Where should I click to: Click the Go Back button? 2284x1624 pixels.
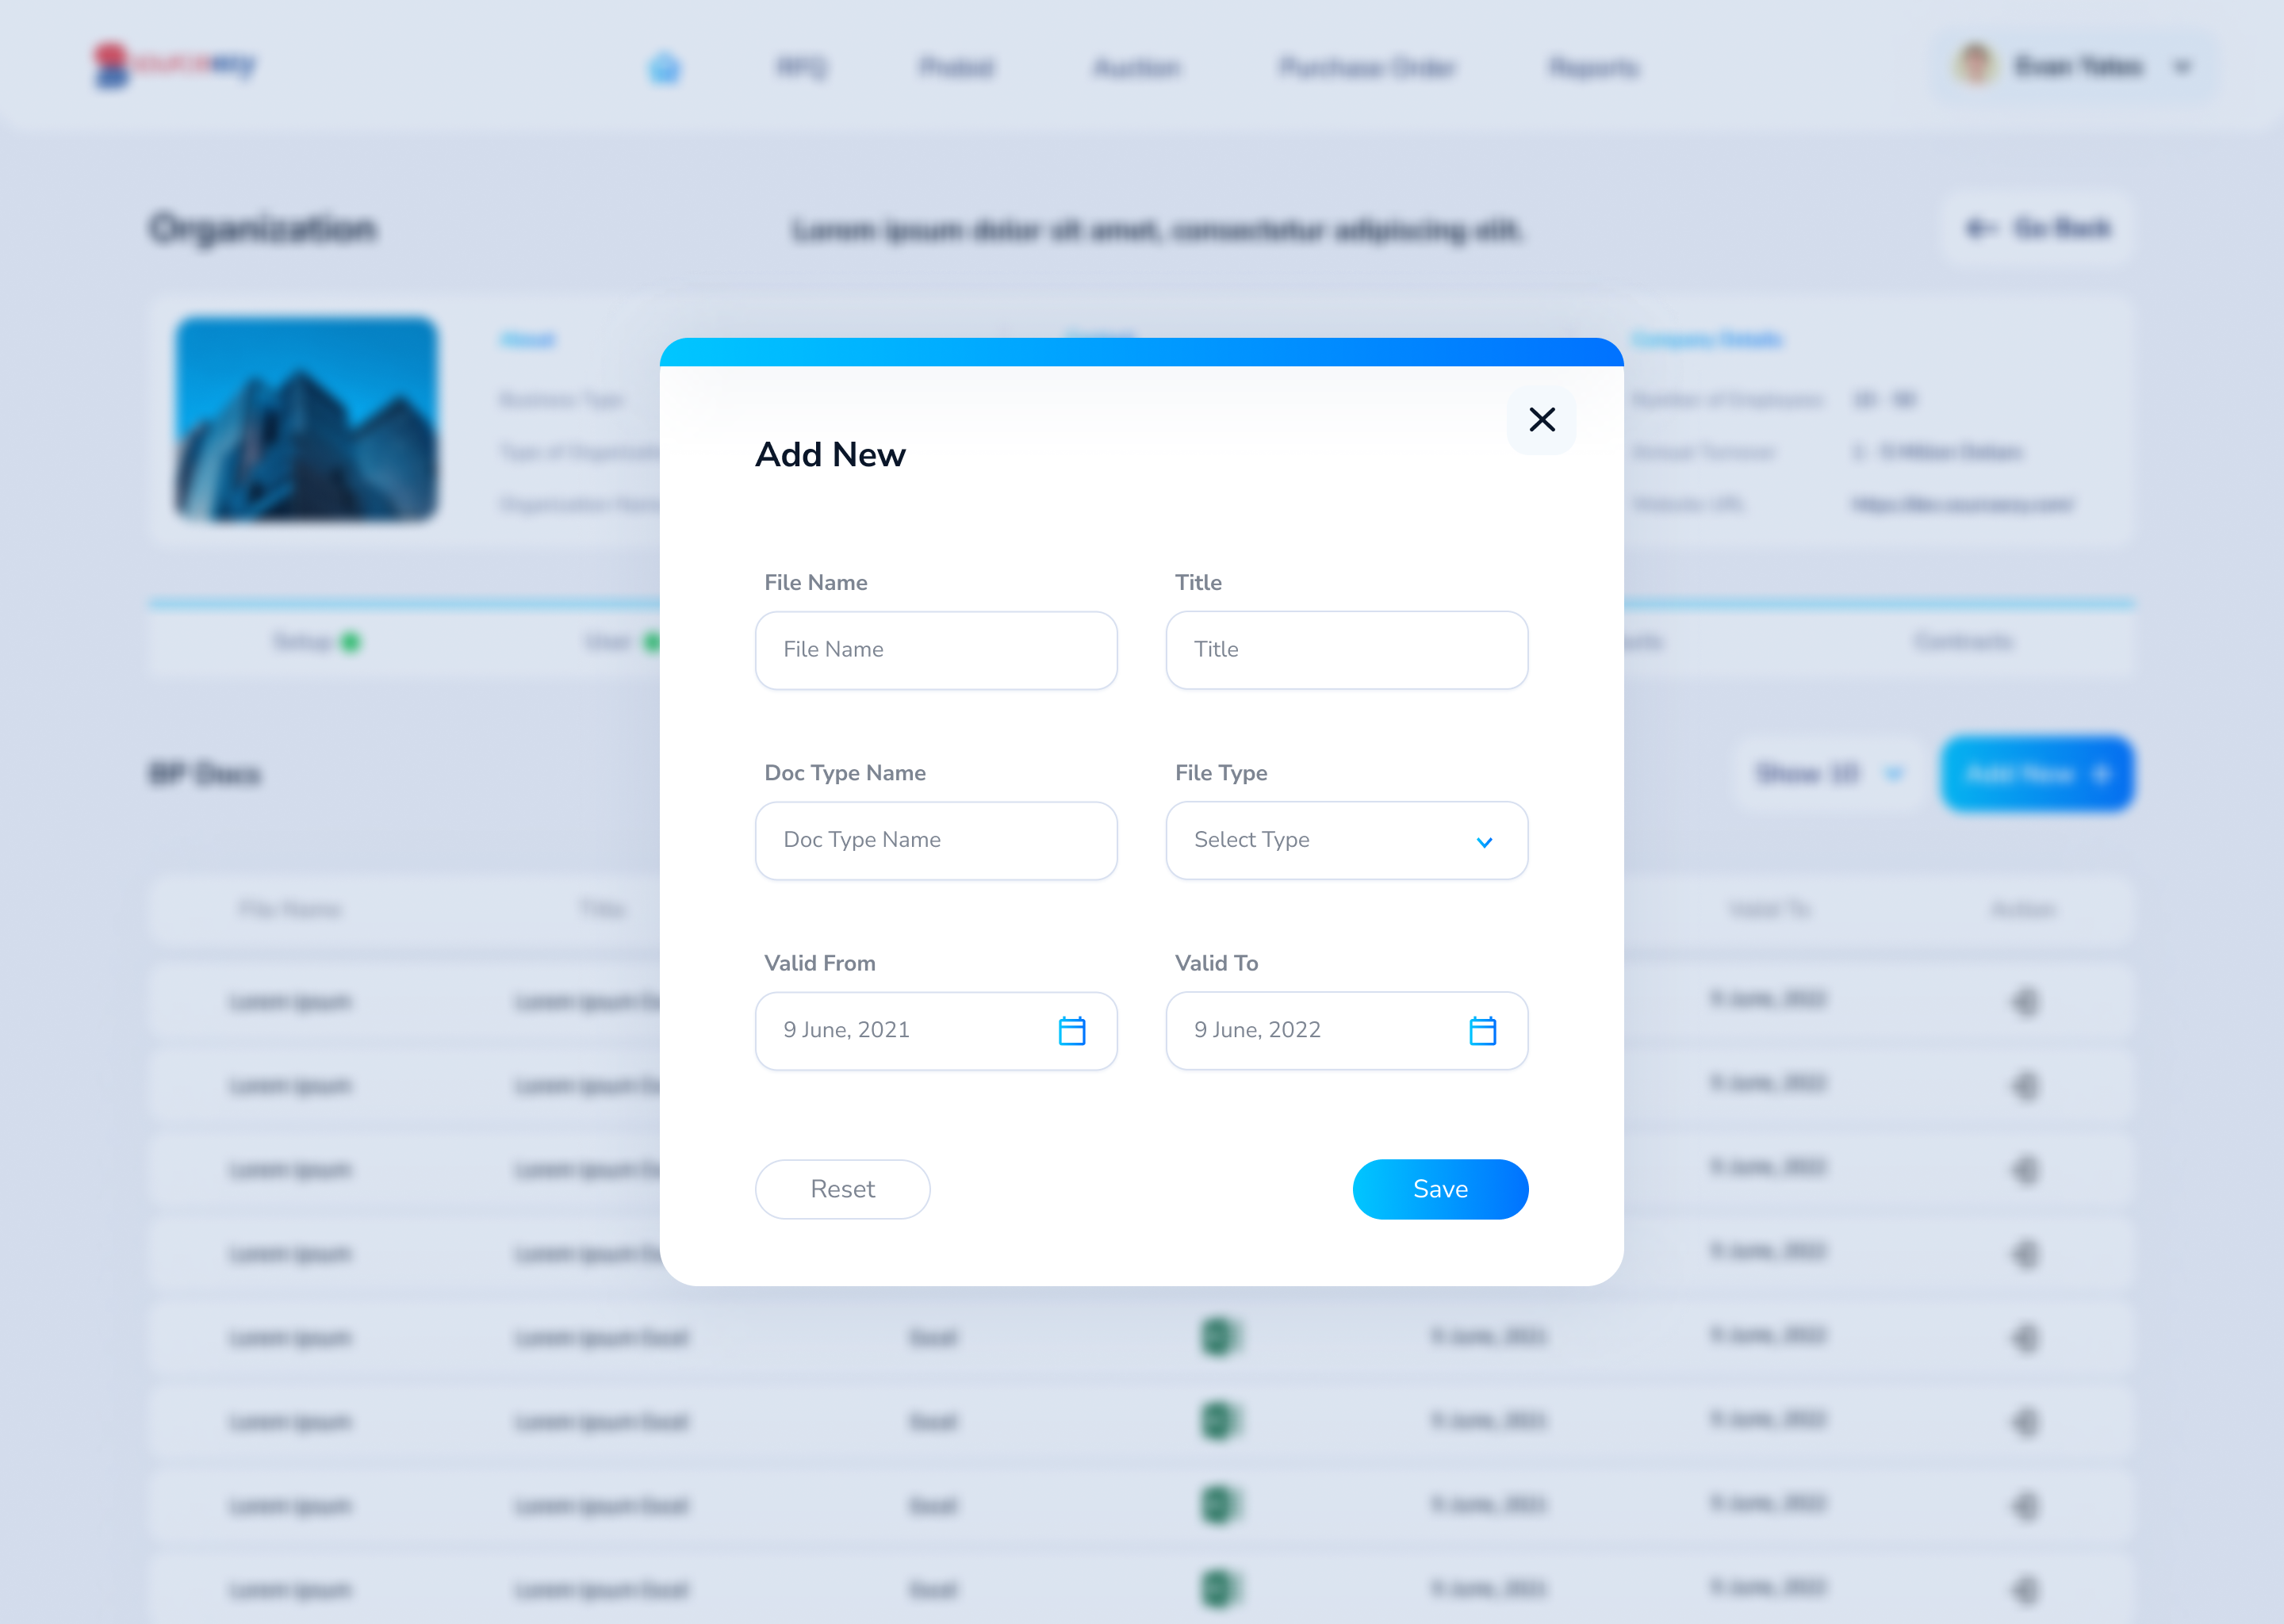(2038, 229)
